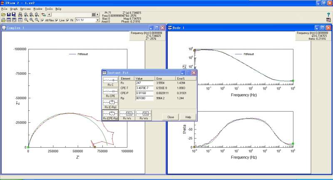Click the Value column header
Screen dimensions: 333x180
(x=144, y=78)
